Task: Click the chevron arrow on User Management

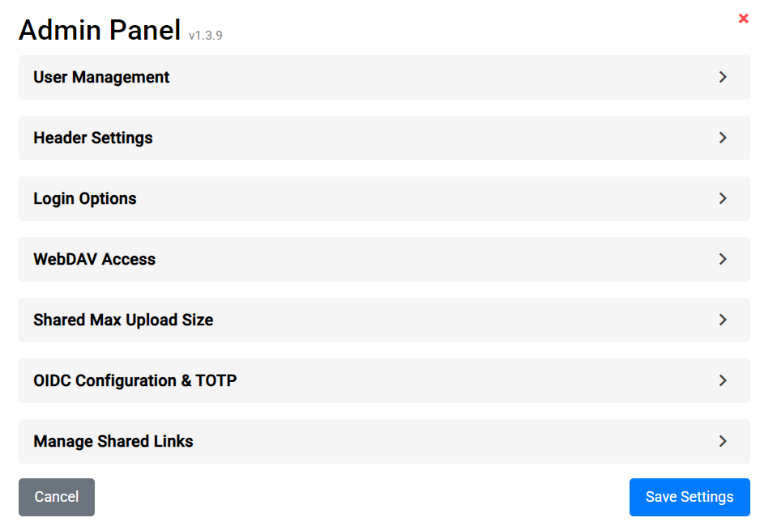Action: click(x=723, y=77)
